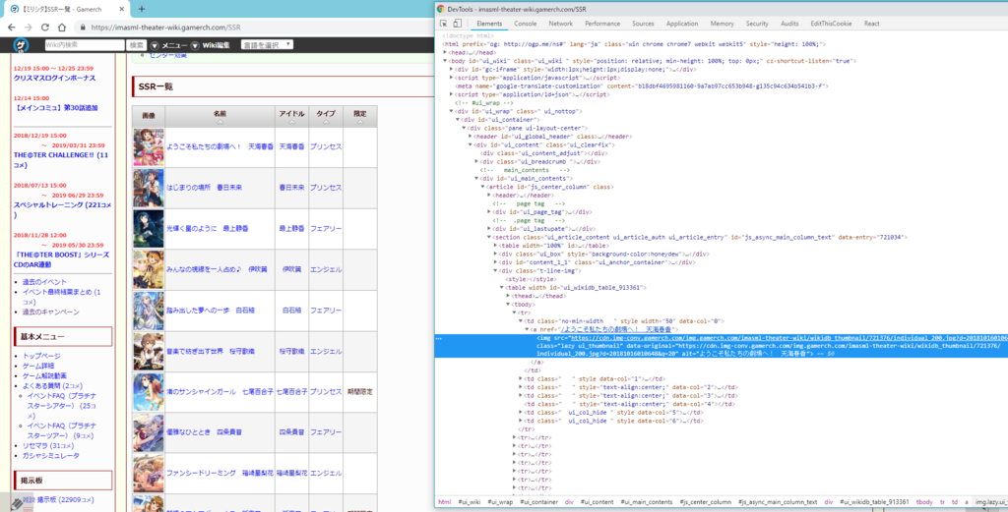The image size is (1008, 512).
Task: Collapse article js_center_column node
Action: point(482,187)
